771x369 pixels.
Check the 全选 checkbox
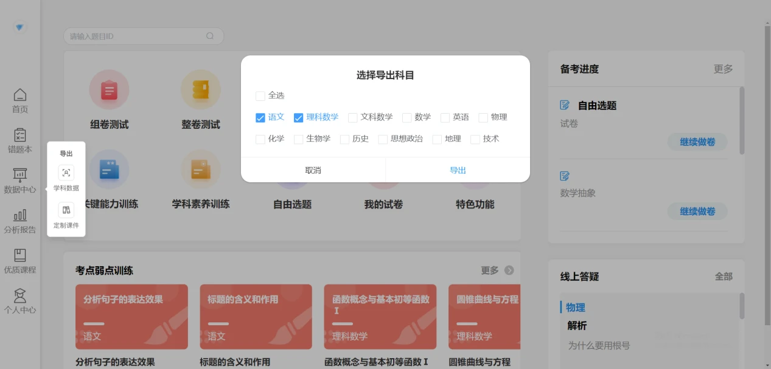[x=260, y=96]
